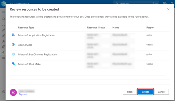Screen dimensions: 175x101
Task: Click the App Services resource icon
Action: tap(13, 45)
